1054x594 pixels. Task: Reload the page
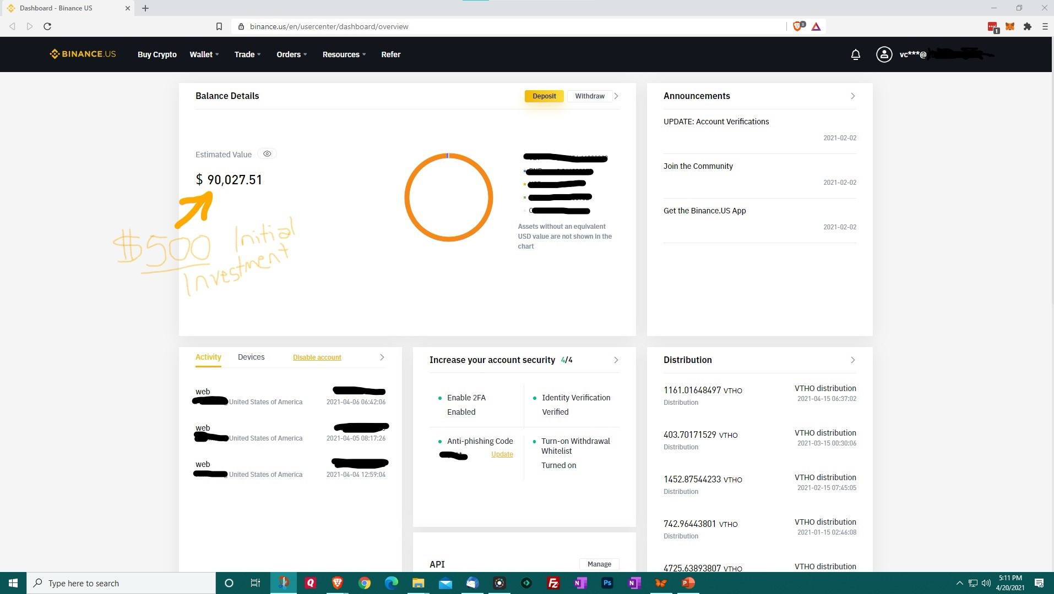pyautogui.click(x=47, y=26)
